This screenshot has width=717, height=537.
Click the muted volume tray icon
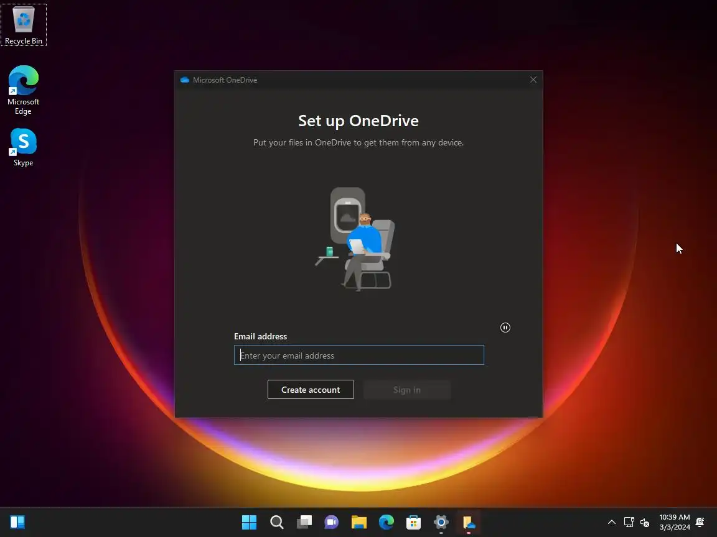pyautogui.click(x=645, y=522)
